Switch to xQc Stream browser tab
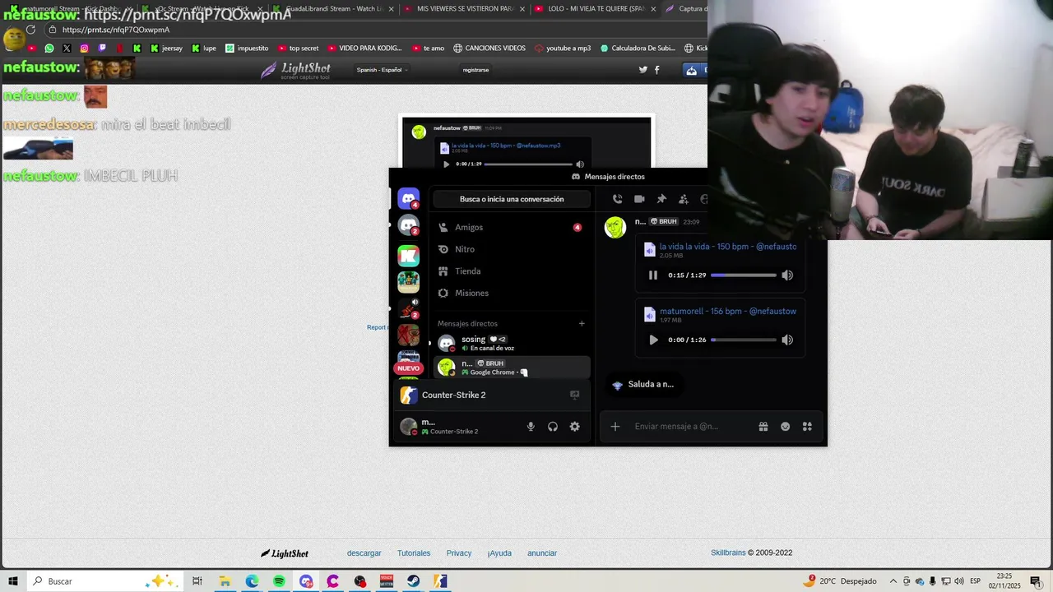This screenshot has width=1053, height=592. tap(202, 9)
